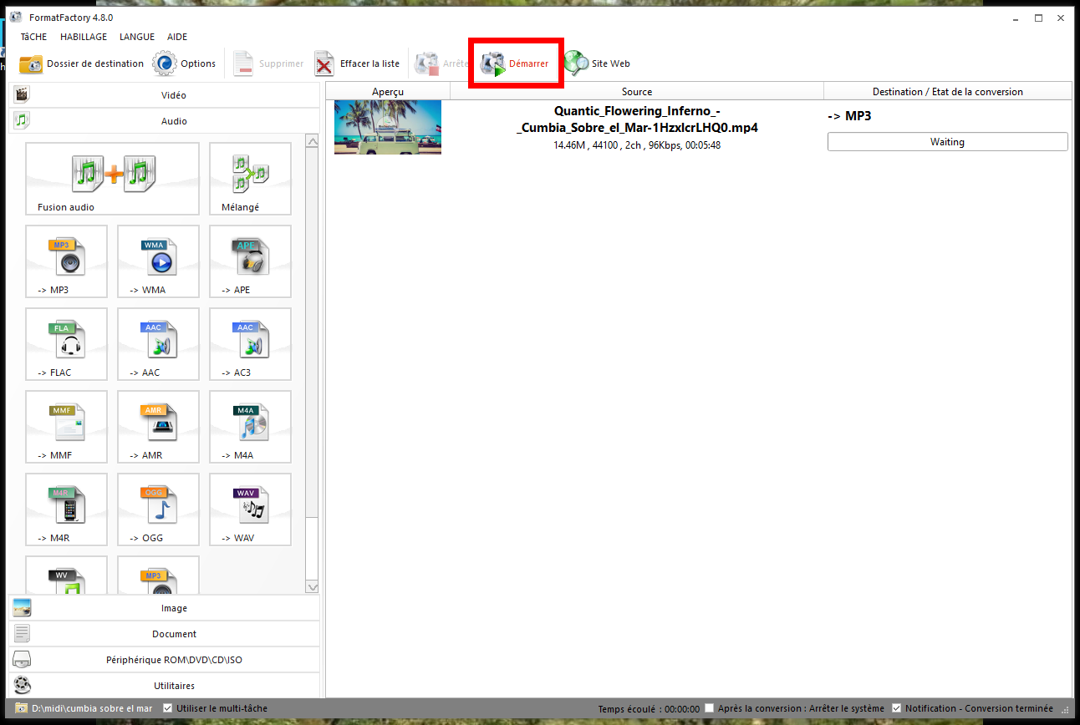Toggle Utiliser le multi-tâche checkbox

(x=168, y=708)
